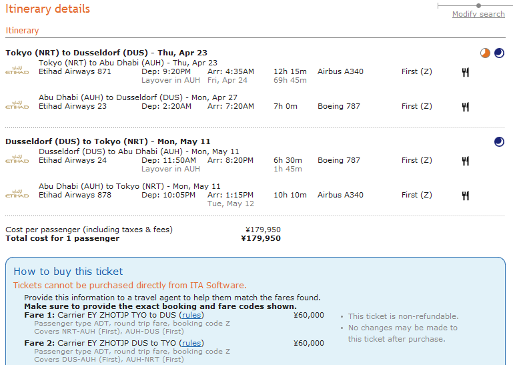Click the meal icon for Etihad 23
Screen dimensions: 513x365
coord(466,107)
